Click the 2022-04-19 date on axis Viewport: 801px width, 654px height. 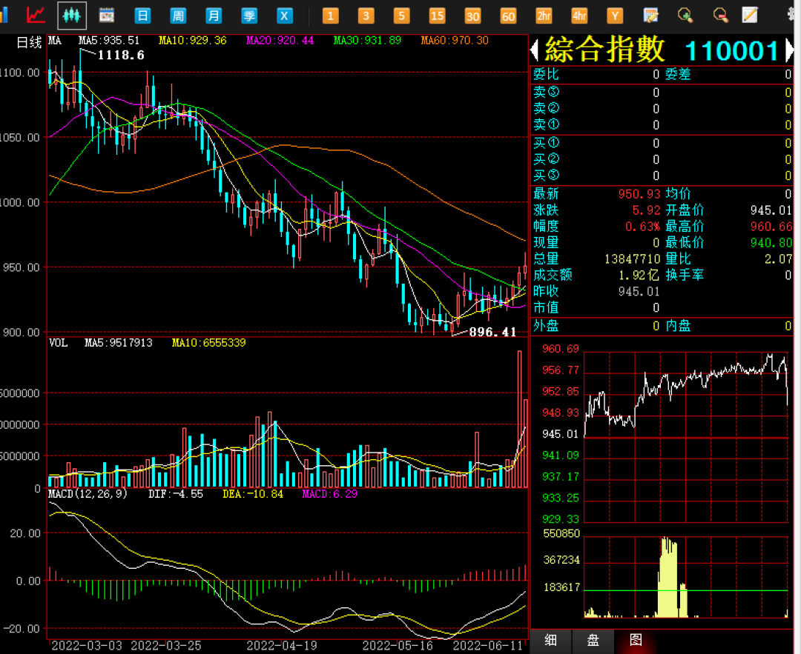(282, 645)
